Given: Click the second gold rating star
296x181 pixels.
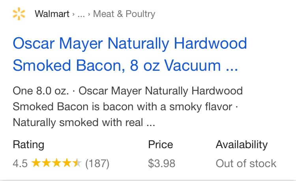Looking at the screenshot, I should click(46, 163).
